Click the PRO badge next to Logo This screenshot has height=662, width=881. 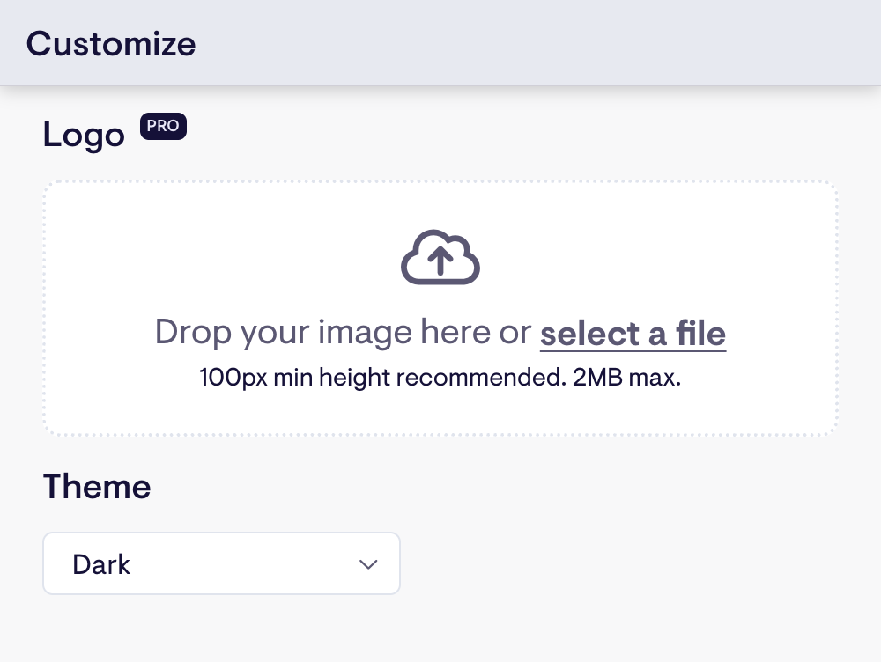coord(163,126)
